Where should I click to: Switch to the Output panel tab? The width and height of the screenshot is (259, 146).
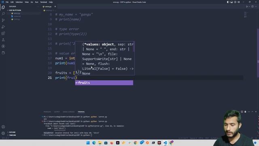(57, 112)
